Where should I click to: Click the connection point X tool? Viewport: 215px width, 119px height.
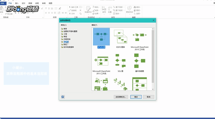80,10
